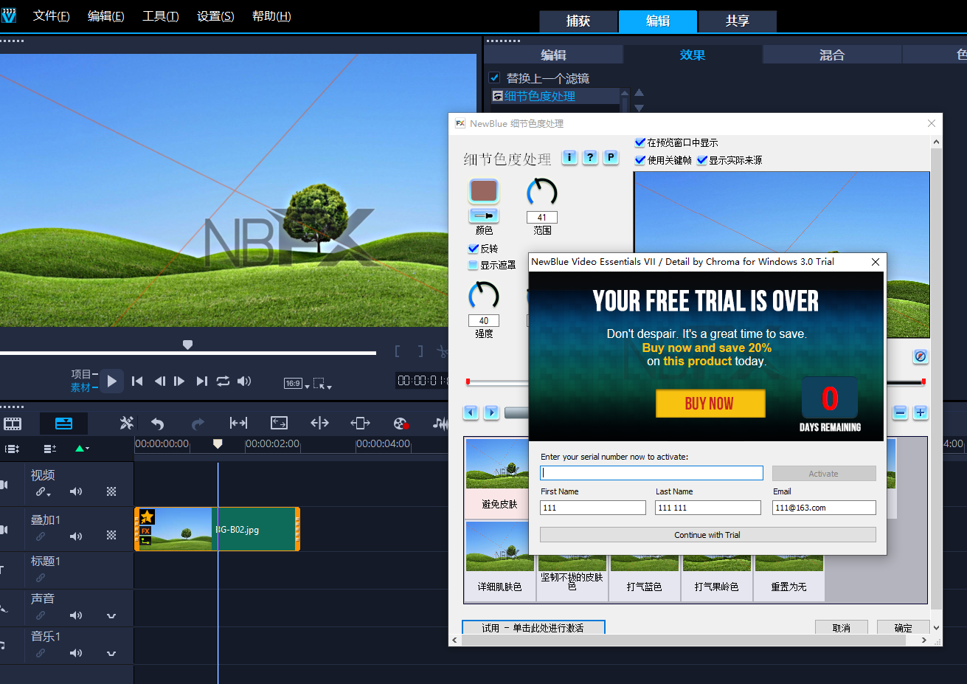
Task: Click the 取消 button in NewBlue dialog
Action: click(x=842, y=628)
